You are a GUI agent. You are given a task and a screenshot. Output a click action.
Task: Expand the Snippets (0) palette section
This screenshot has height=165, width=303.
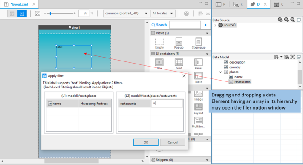207,160
